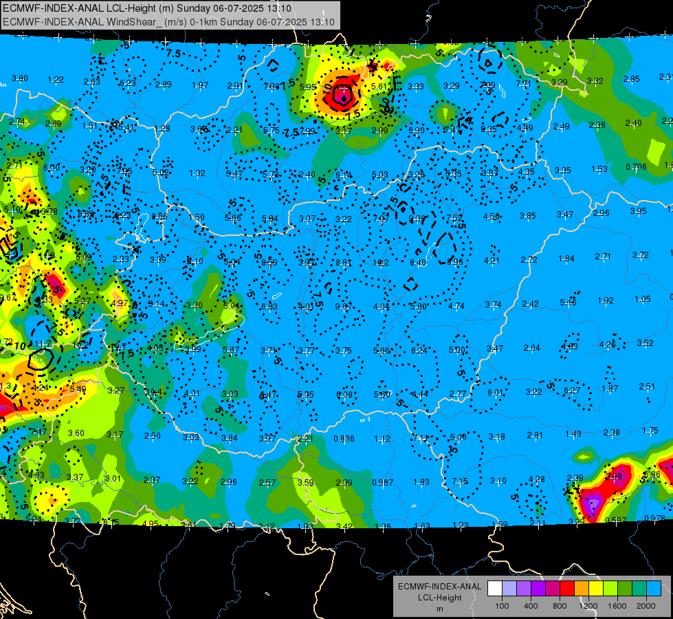Click the grid value 1.97
The width and height of the screenshot is (673, 619).
[201, 85]
